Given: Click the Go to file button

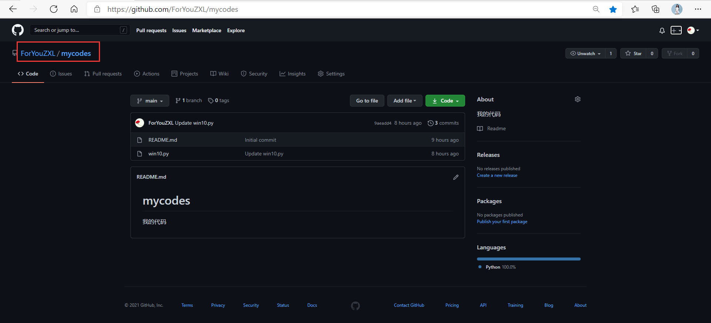Looking at the screenshot, I should coord(367,101).
